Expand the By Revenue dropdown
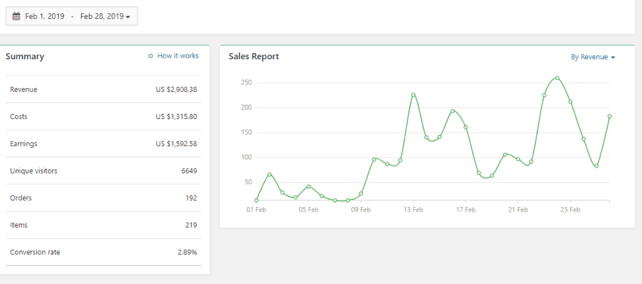Screen dimensions: 642x284 (x=593, y=57)
